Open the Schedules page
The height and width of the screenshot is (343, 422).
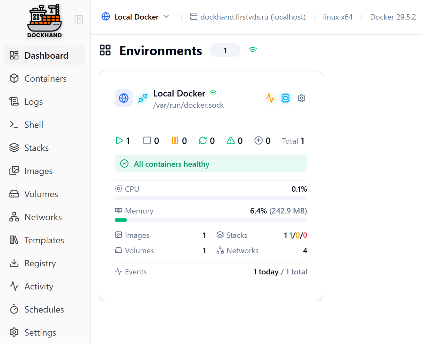pyautogui.click(x=45, y=309)
